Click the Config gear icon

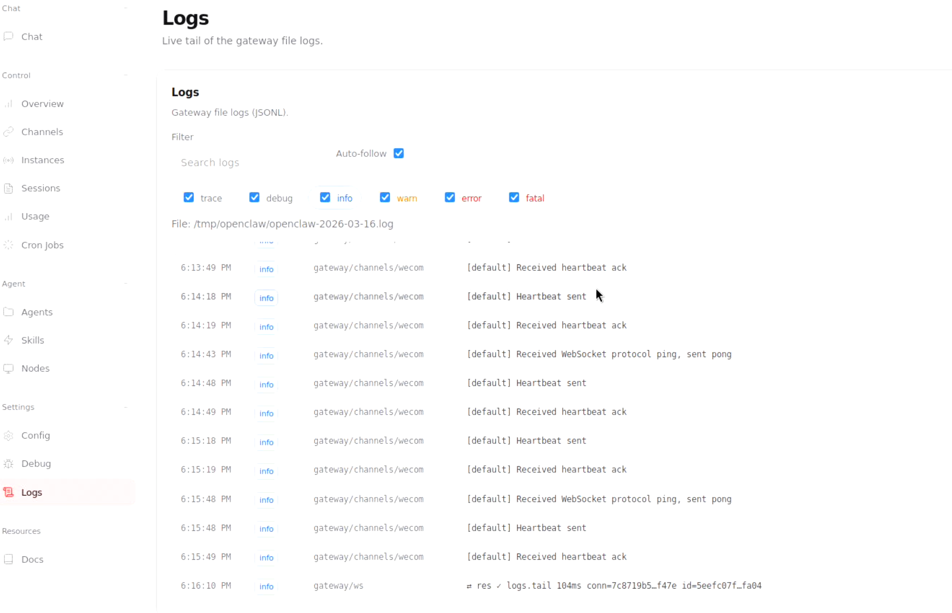(x=8, y=436)
